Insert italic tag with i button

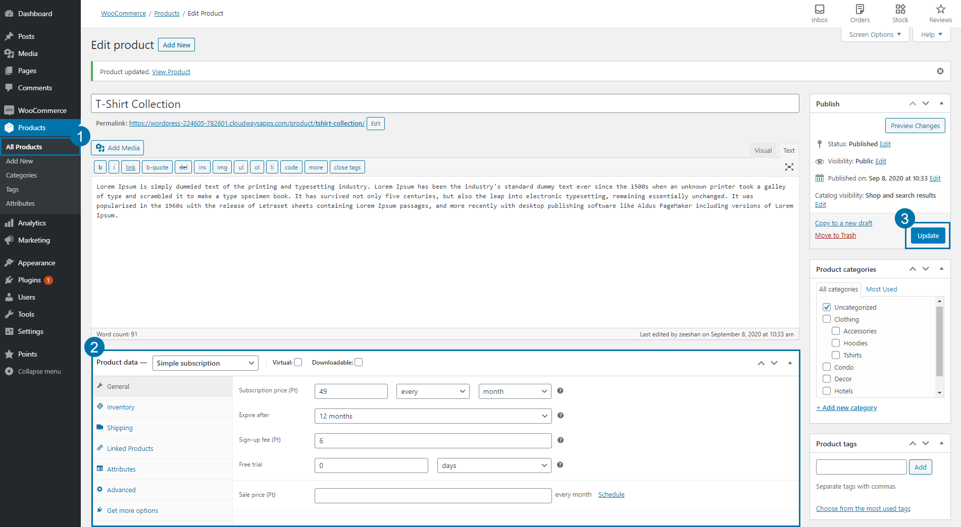114,167
